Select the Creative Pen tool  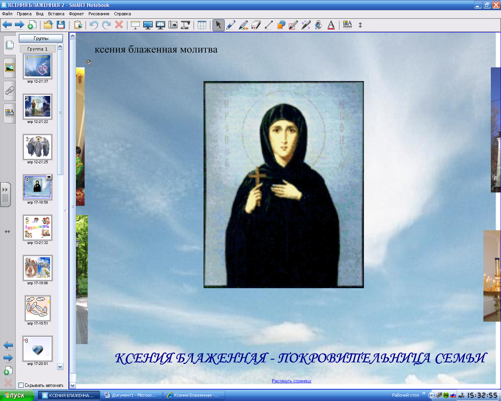(243, 25)
